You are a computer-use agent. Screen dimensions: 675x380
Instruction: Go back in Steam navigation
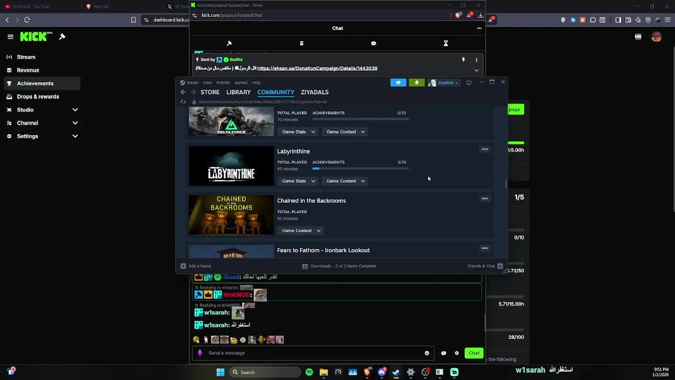pos(183,92)
